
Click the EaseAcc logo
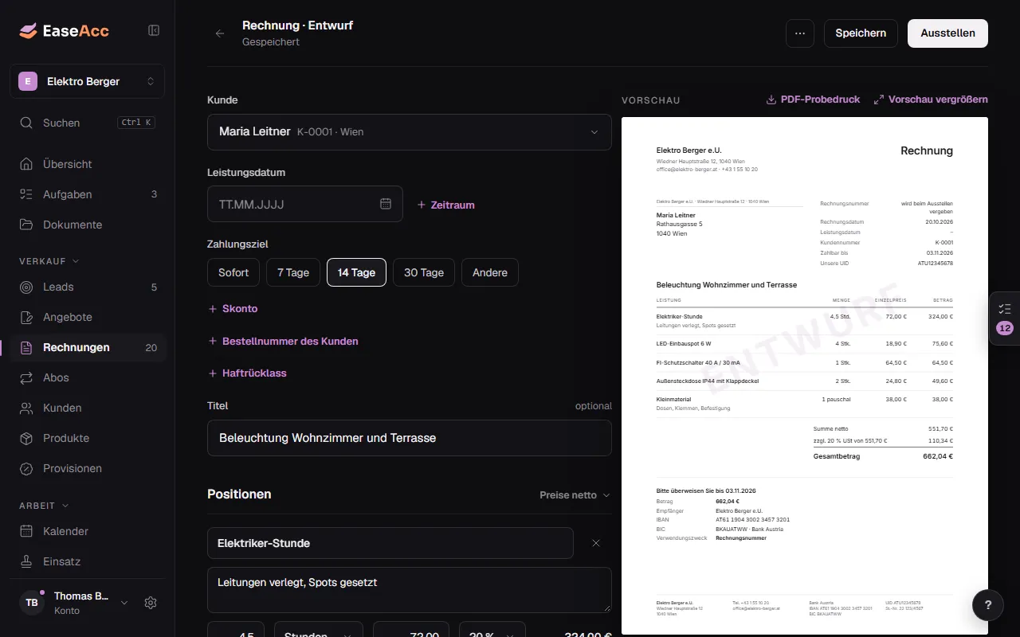65,31
